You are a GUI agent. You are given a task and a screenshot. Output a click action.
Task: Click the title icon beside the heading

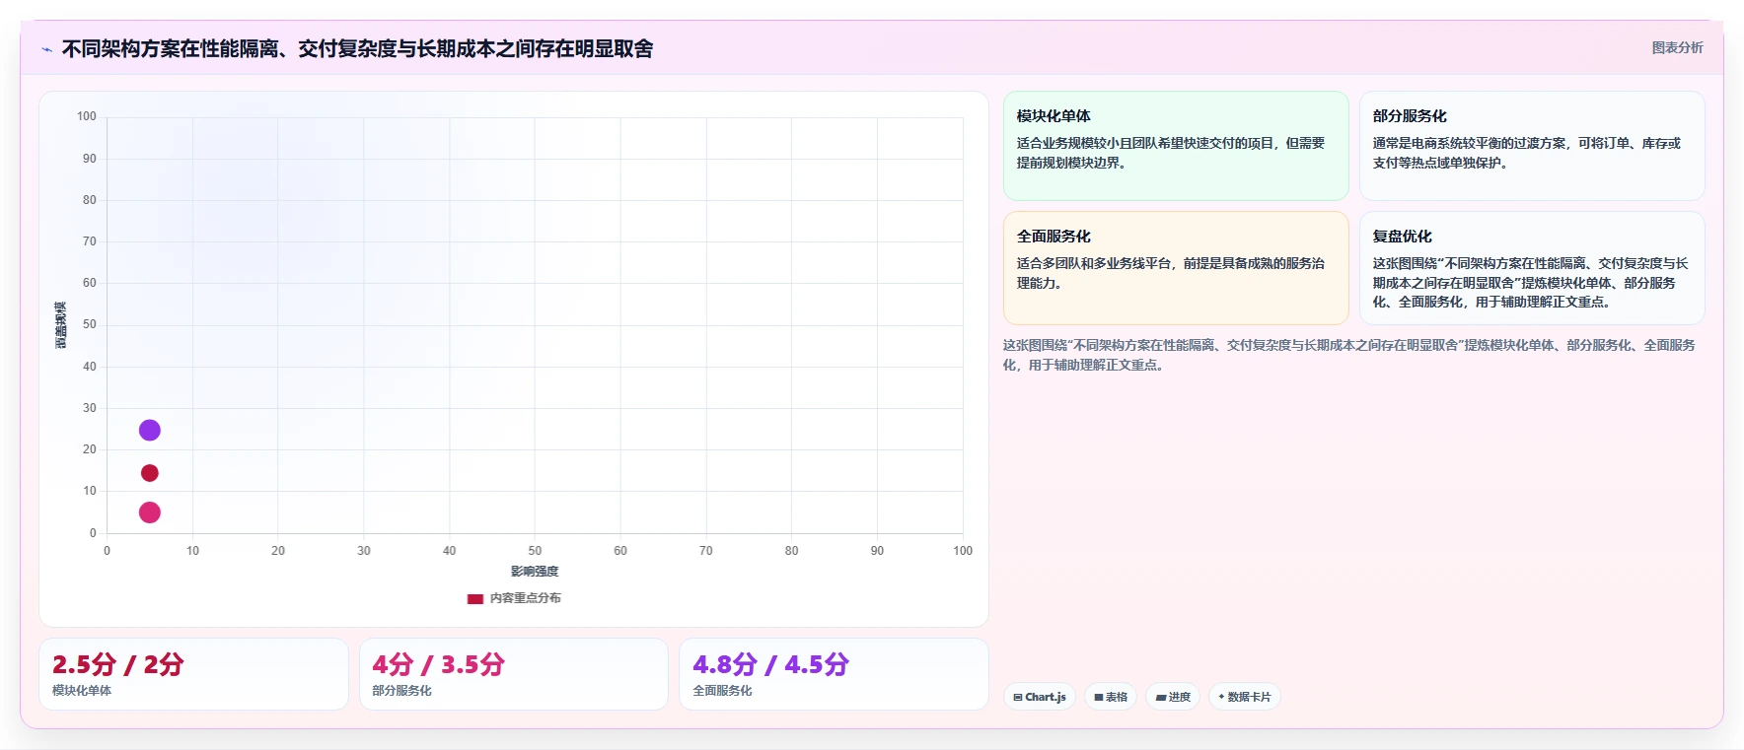(x=46, y=49)
